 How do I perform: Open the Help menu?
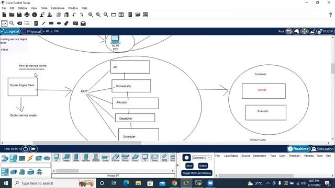click(84, 8)
